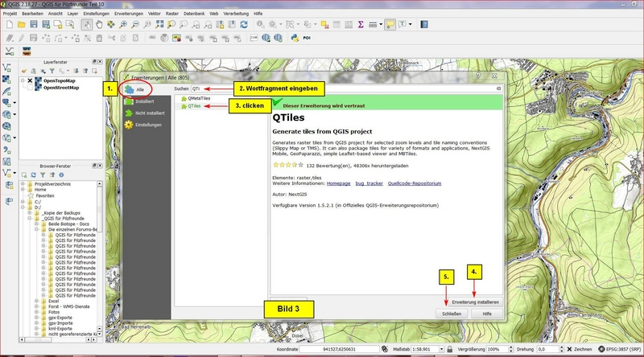This screenshot has width=644, height=357.
Task: Refresh the map canvas
Action: [244, 25]
